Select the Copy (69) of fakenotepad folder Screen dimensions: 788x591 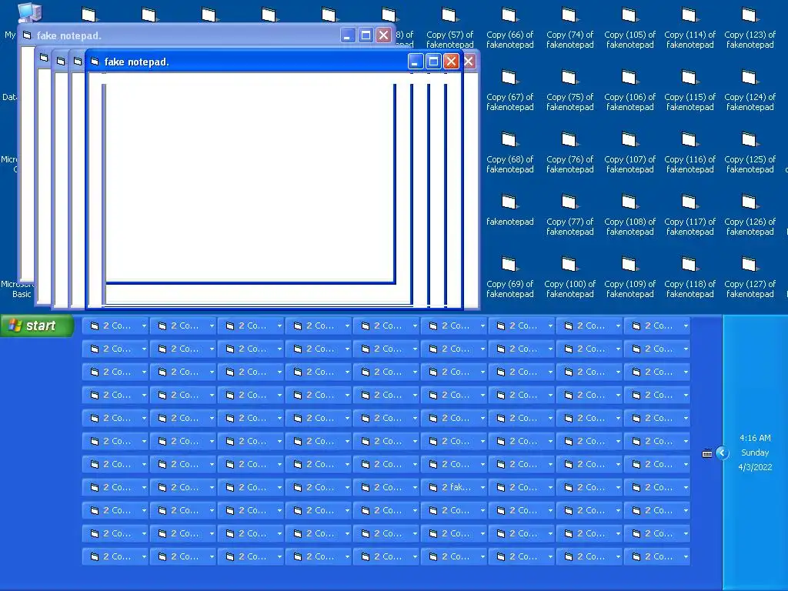(x=509, y=278)
